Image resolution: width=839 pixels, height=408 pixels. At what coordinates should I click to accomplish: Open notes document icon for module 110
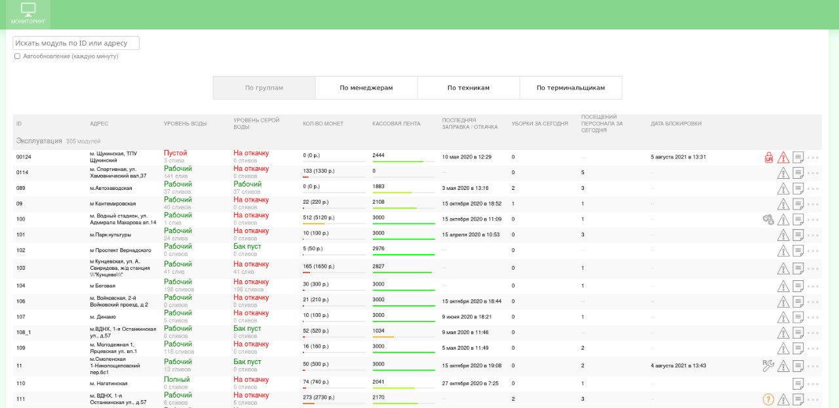[798, 383]
